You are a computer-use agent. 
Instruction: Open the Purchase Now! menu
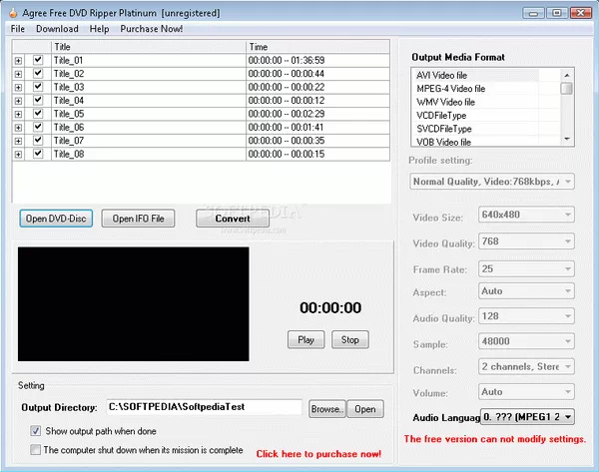pyautogui.click(x=152, y=29)
